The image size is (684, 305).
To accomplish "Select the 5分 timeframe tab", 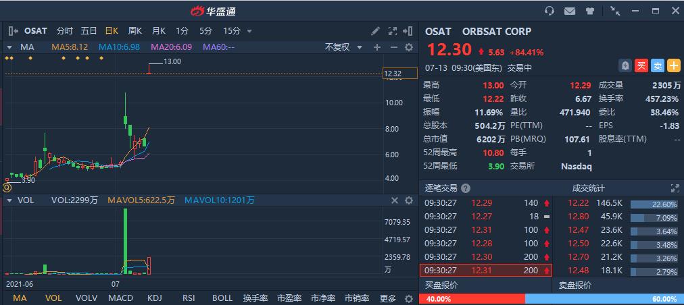I will tap(205, 31).
